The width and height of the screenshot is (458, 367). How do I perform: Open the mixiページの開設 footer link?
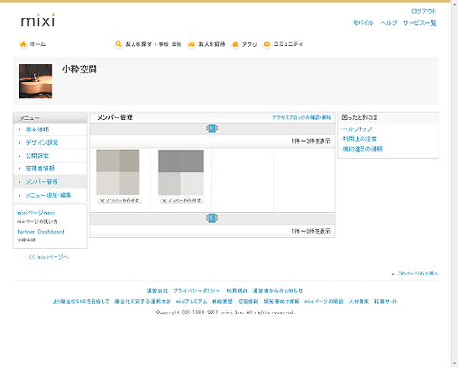pyautogui.click(x=324, y=301)
